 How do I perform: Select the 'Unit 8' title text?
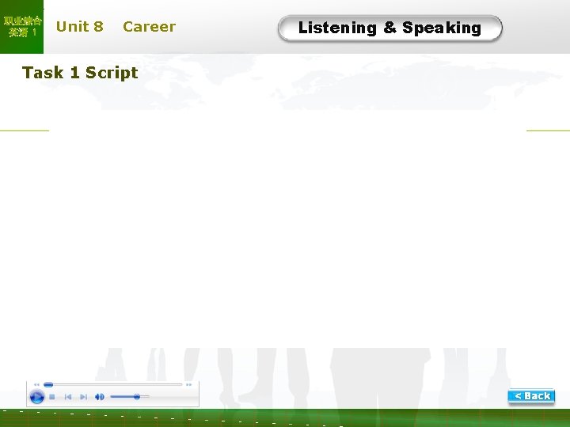pyautogui.click(x=80, y=27)
